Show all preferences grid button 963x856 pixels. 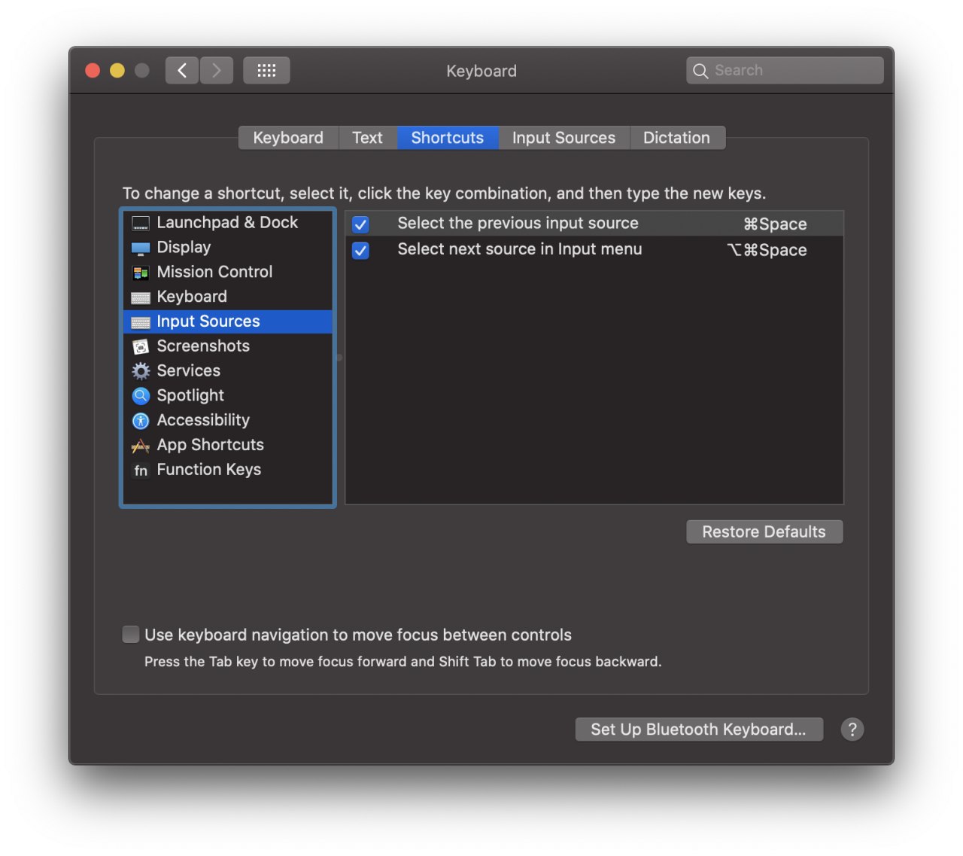pos(266,71)
